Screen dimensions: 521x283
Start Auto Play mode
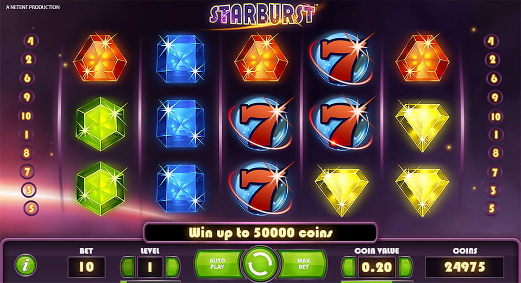pyautogui.click(x=218, y=264)
